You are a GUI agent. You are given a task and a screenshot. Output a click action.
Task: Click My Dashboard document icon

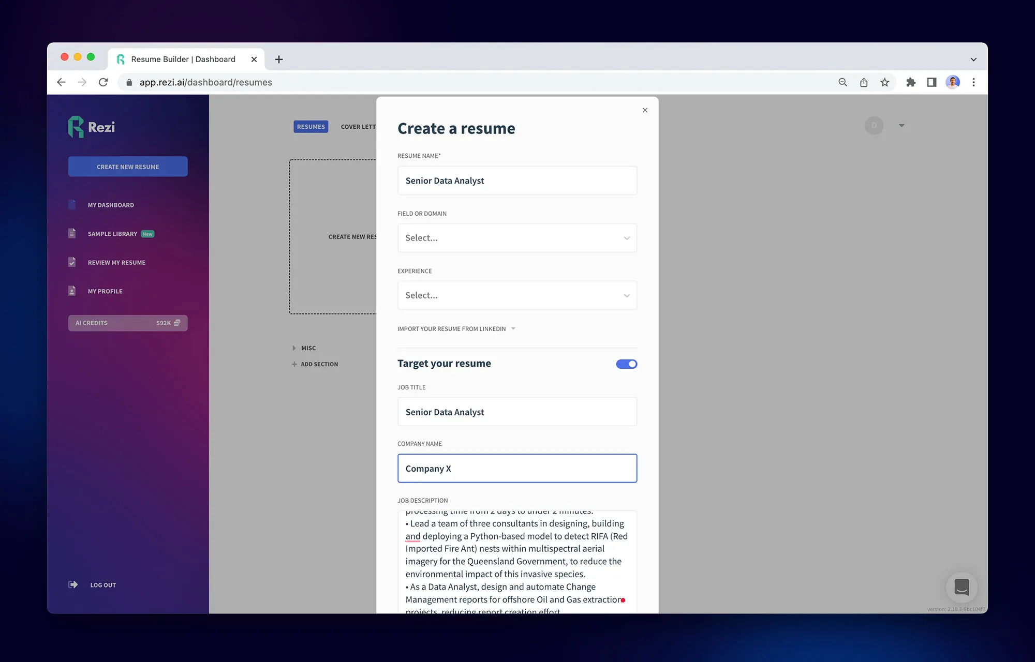click(72, 205)
